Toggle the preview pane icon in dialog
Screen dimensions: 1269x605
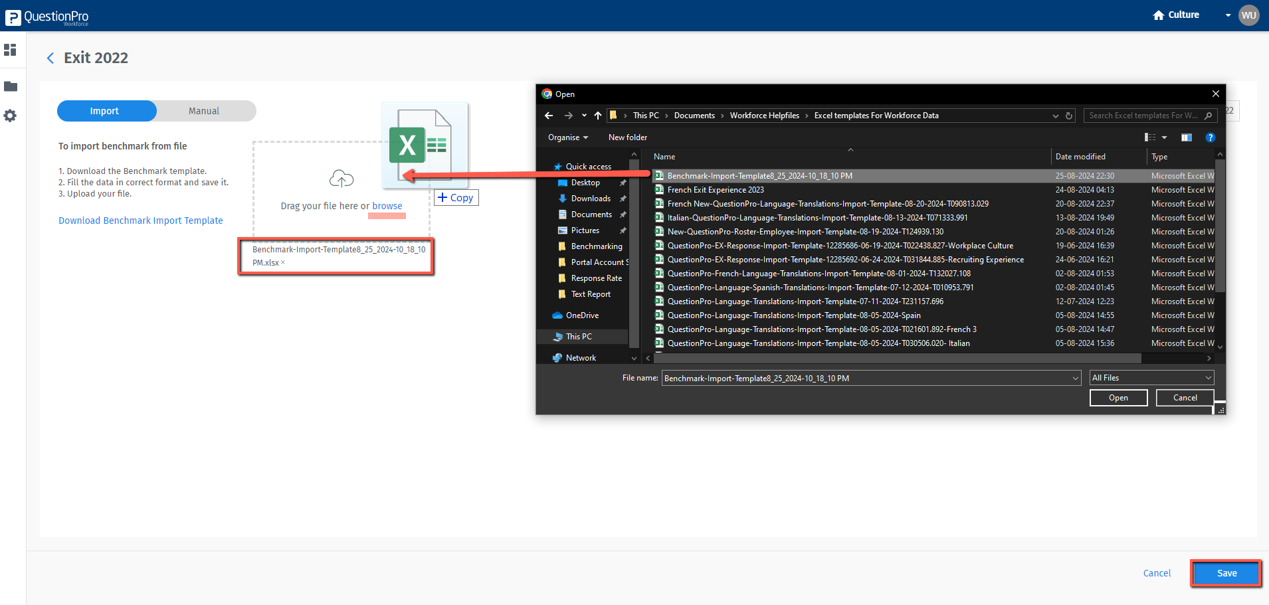(1186, 137)
